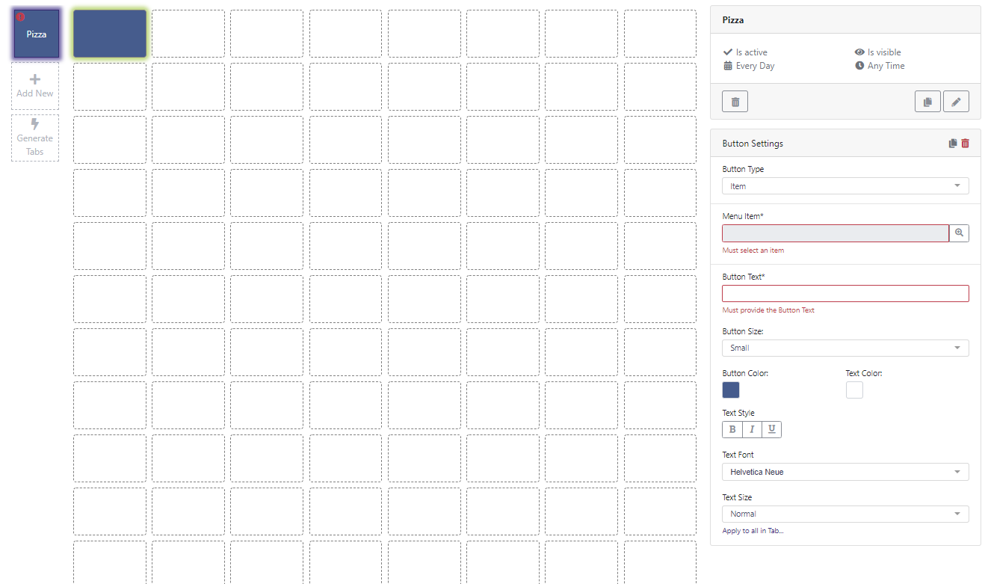
Task: Edit the Pizza tab via pencil icon
Action: tap(956, 101)
